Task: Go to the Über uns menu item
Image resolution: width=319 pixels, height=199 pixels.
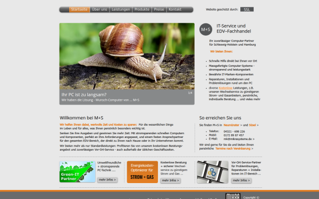Action: tap(99, 10)
